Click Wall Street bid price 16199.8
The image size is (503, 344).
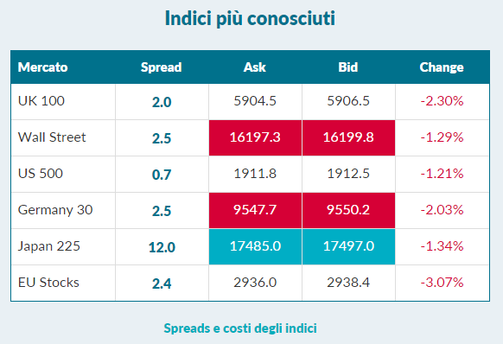coord(348,138)
